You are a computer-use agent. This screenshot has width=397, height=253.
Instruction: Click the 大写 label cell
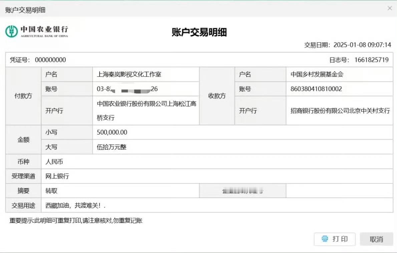tap(67, 147)
